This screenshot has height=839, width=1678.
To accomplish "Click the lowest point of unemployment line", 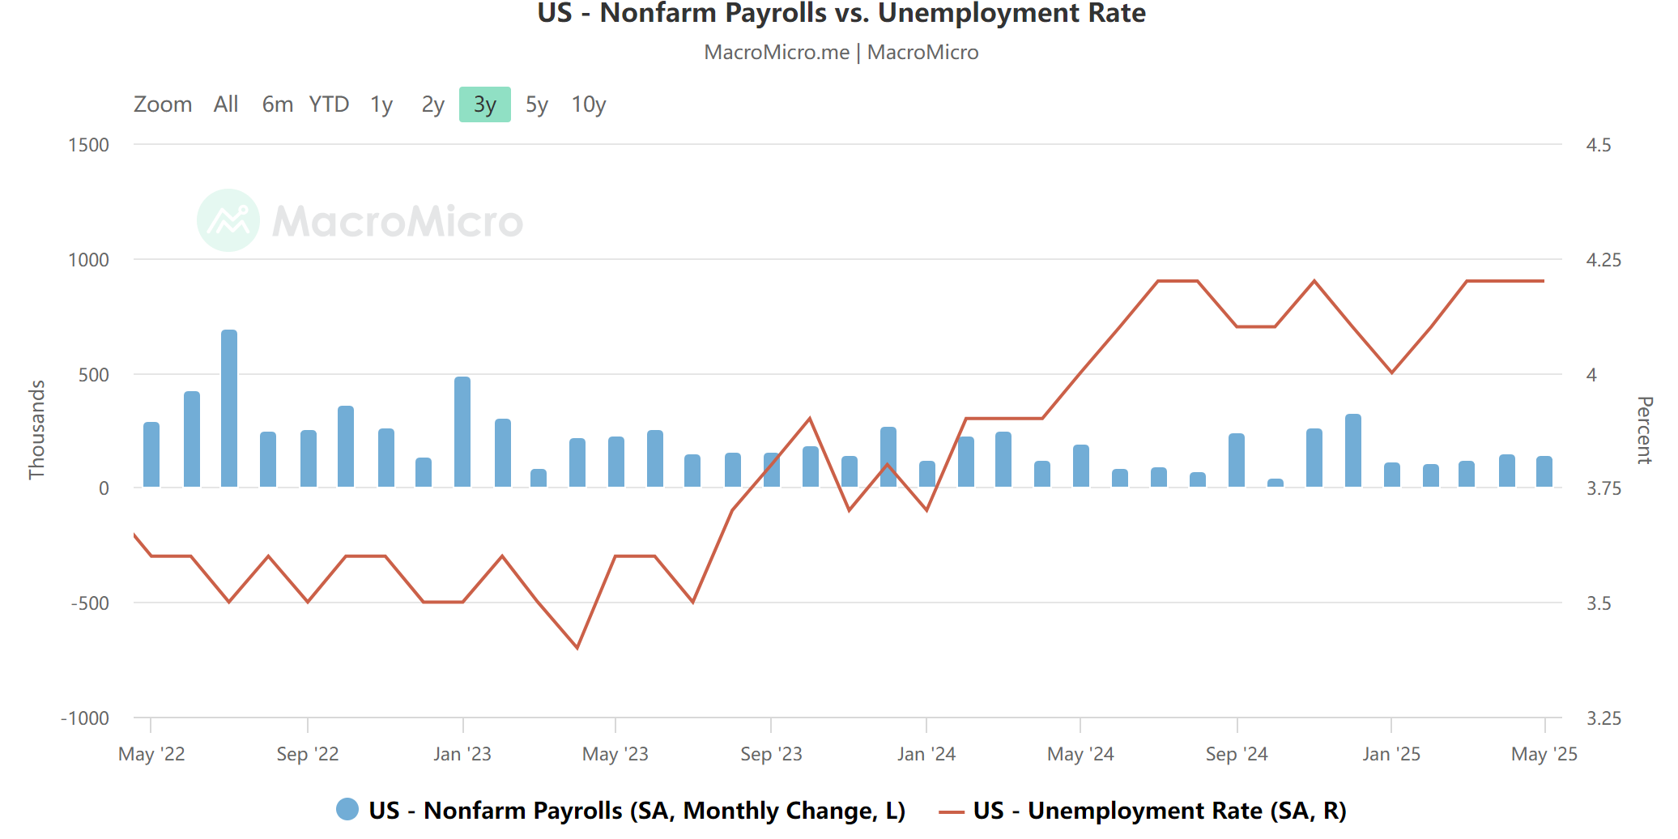I will point(577,648).
